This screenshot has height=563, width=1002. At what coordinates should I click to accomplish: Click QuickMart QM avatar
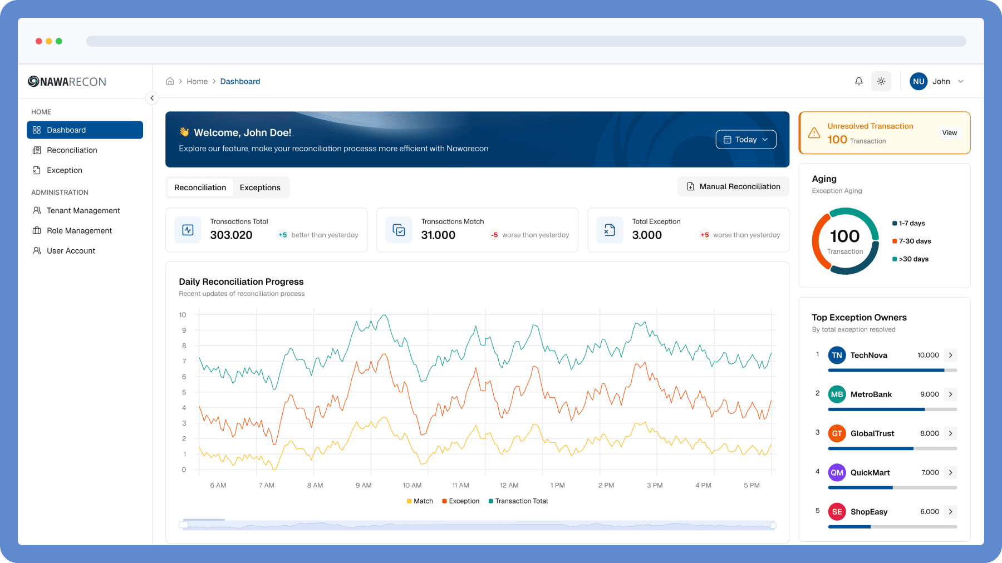[x=837, y=472]
